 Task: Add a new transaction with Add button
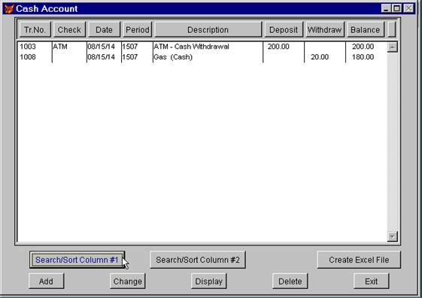point(47,281)
